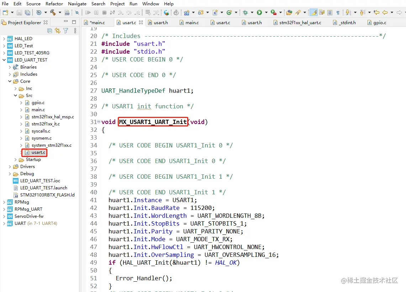Image resolution: width=406 pixels, height=292 pixels.
Task: Switch to the stm32f1xx_hal_uart.c tab
Action: click(297, 22)
